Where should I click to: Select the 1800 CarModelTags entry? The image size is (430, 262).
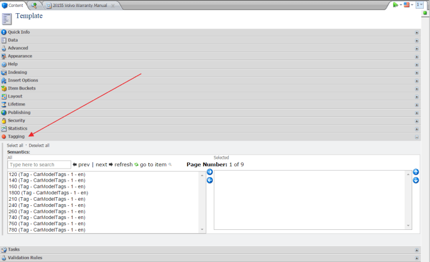[x=48, y=193]
